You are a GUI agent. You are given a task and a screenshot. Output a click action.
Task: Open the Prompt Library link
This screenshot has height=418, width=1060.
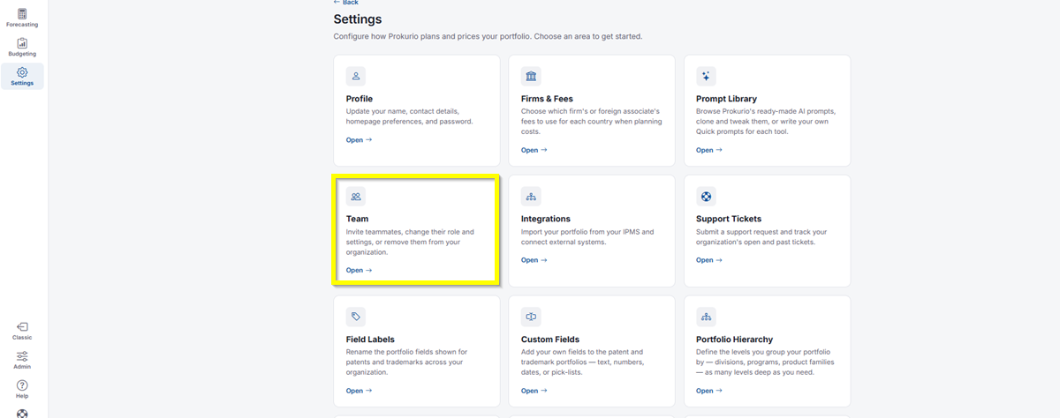708,150
